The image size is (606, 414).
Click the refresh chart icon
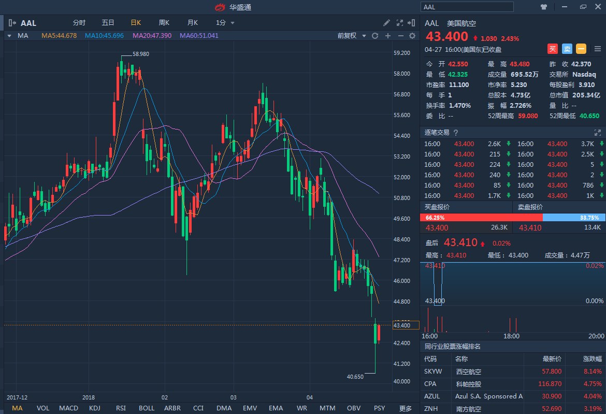pyautogui.click(x=375, y=36)
